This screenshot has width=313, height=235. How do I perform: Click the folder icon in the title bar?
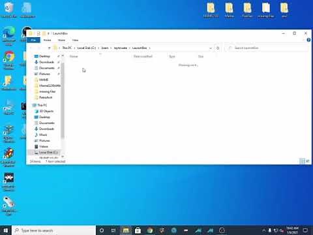(x=31, y=33)
